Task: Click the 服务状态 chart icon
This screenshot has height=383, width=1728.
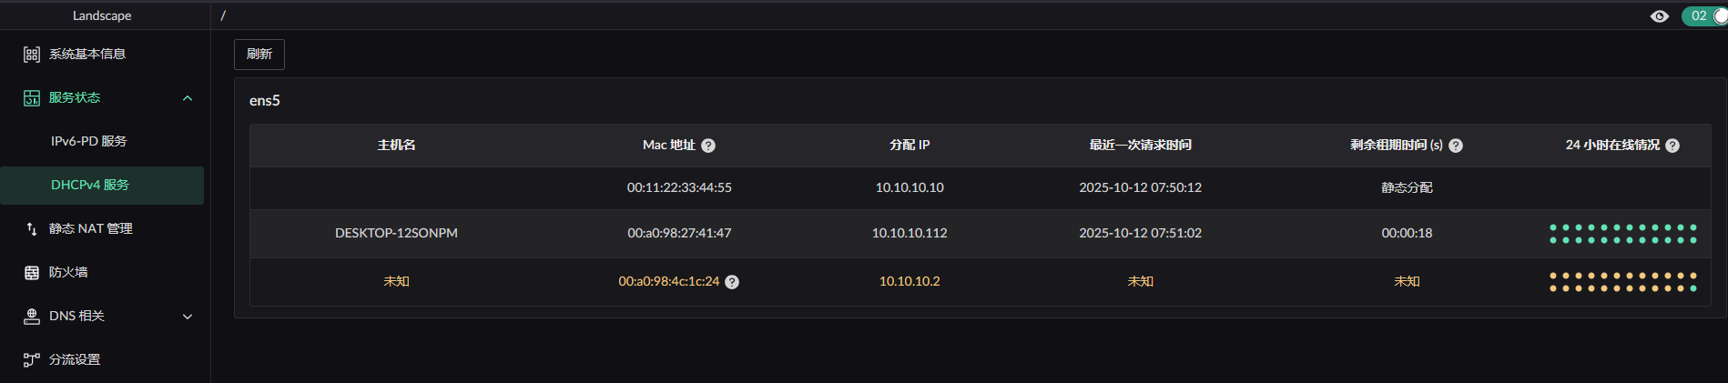Action: [32, 98]
